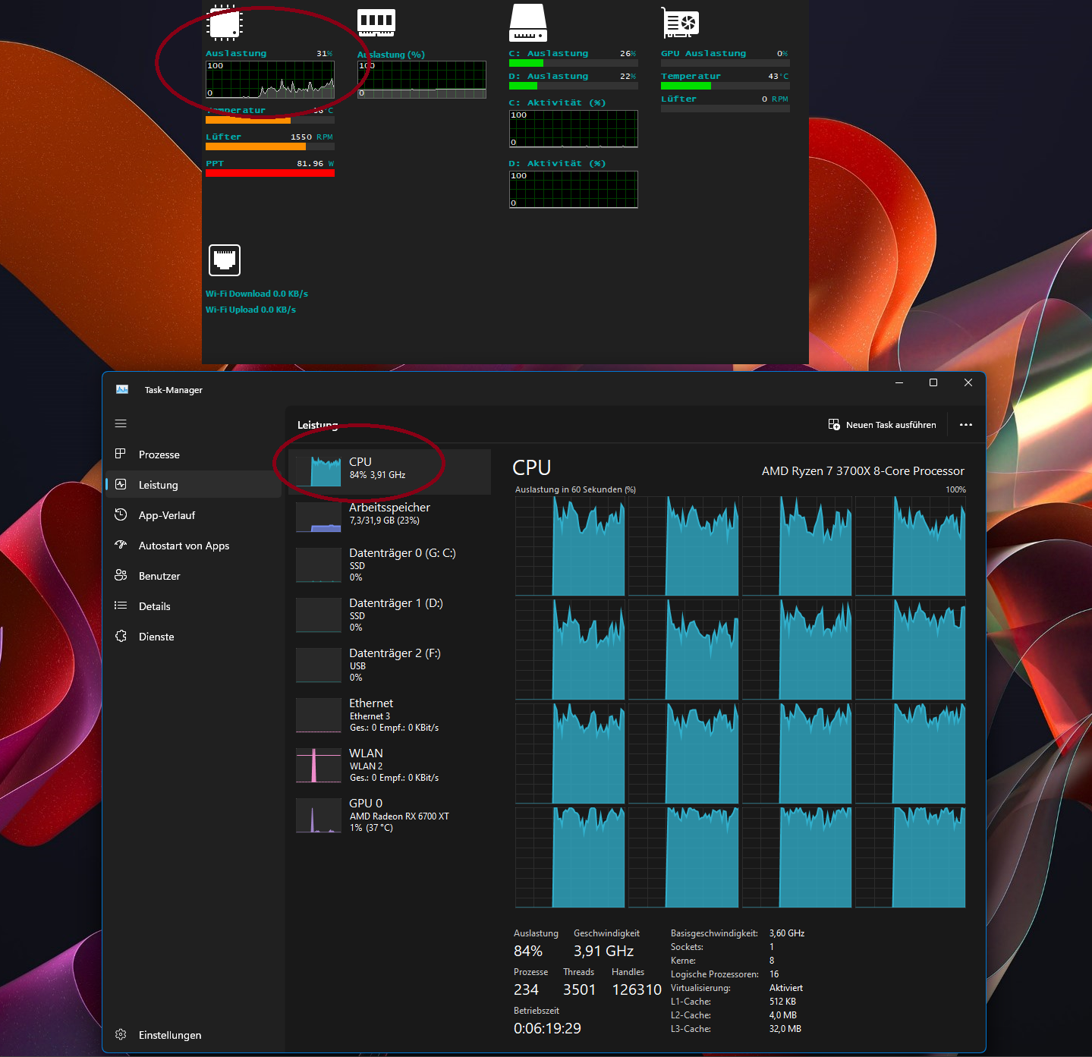The image size is (1092, 1057).
Task: Click the RAM Auslastung (%) graph in widget
Action: 422,80
